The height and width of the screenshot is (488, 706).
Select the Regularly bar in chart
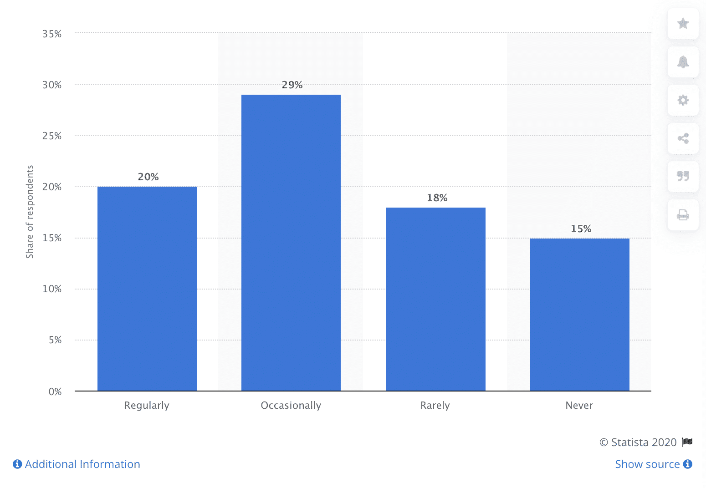point(147,289)
